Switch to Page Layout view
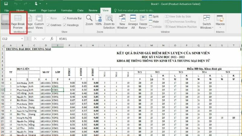 (30, 22)
